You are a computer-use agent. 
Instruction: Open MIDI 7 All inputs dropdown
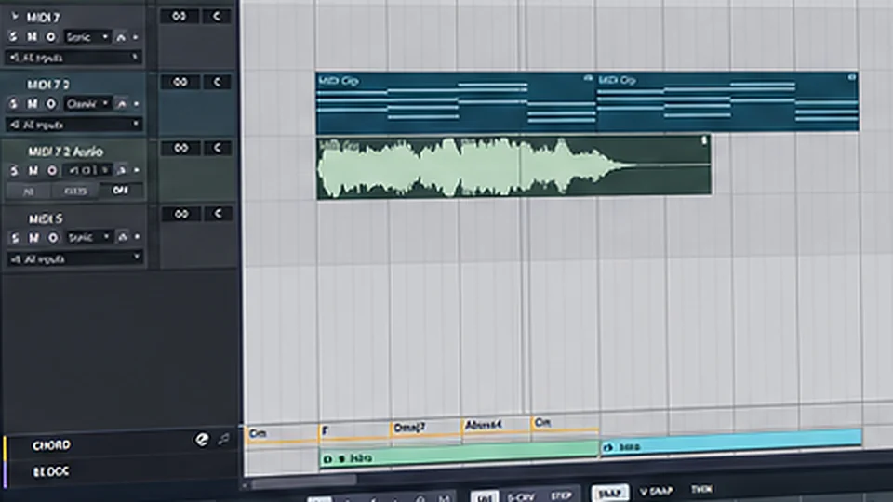coord(73,58)
